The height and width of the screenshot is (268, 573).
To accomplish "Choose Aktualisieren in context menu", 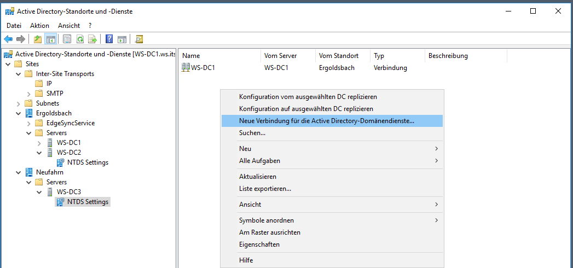I will click(x=332, y=177).
